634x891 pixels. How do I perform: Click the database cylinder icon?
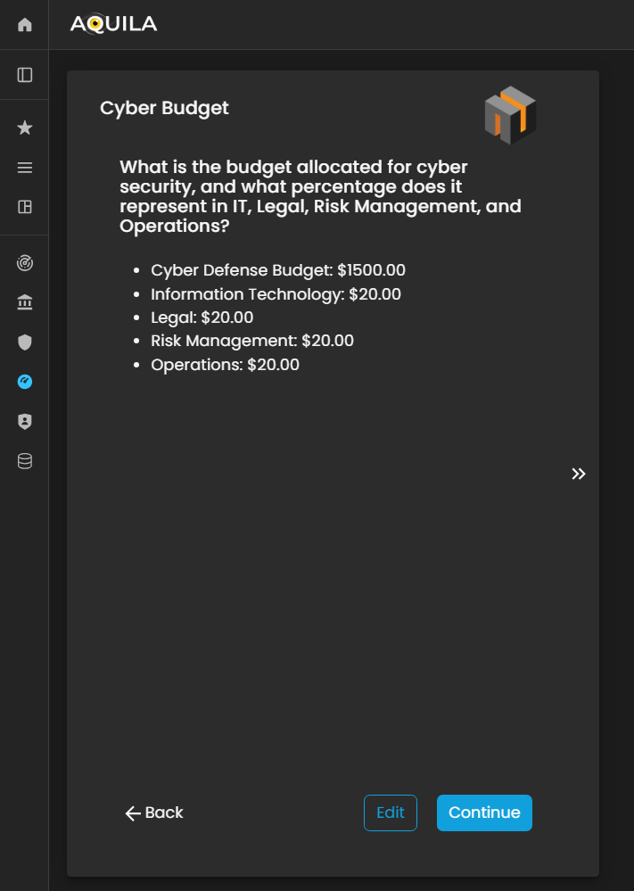point(25,461)
